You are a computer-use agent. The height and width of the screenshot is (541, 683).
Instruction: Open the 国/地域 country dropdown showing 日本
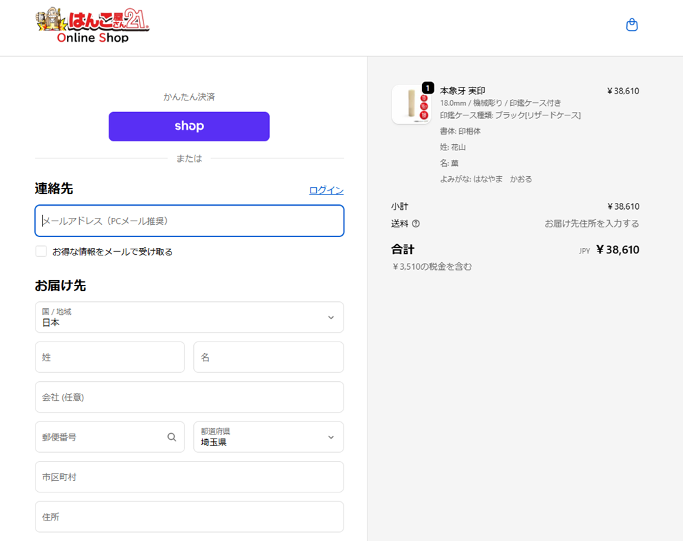coord(189,318)
